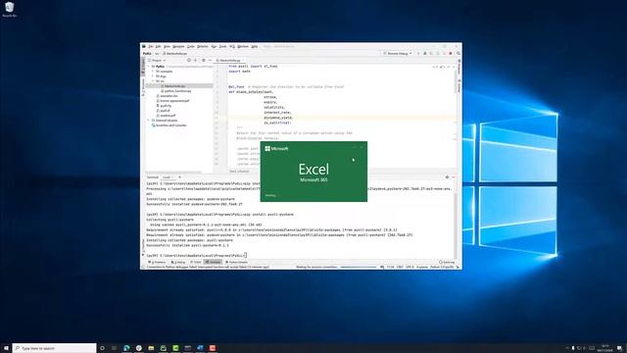This screenshot has height=353, width=627.
Task: Click the Search Everywhere magnifier icon
Action: (458, 53)
